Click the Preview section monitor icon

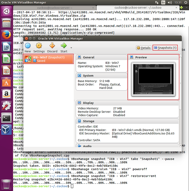132,57
